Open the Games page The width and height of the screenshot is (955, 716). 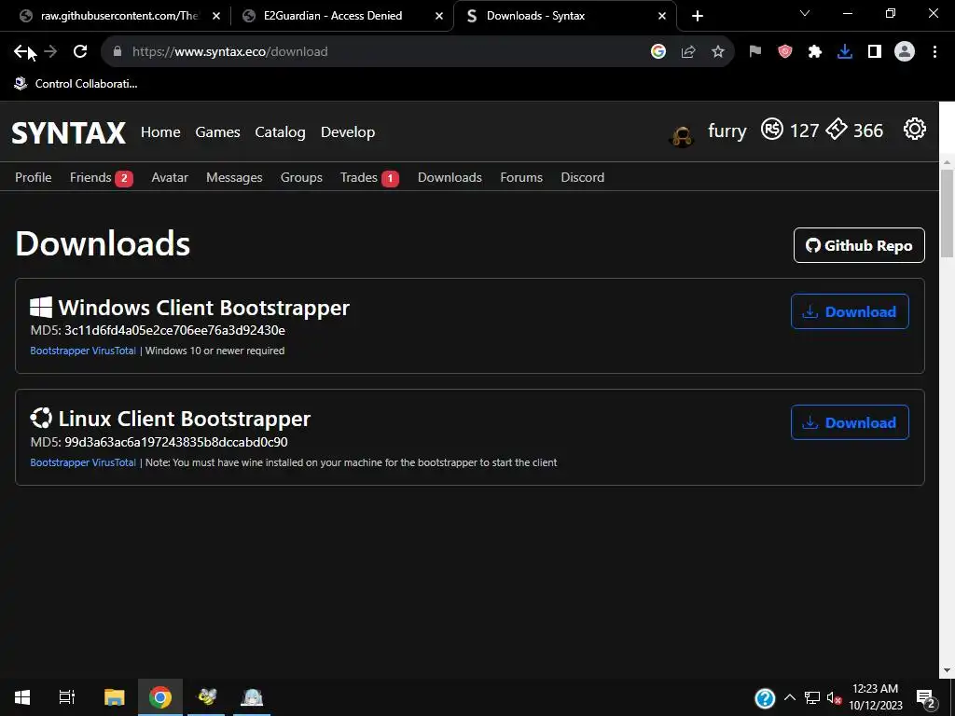tap(217, 132)
